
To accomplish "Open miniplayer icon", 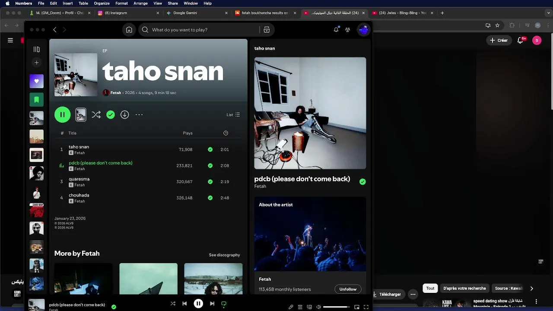I will pyautogui.click(x=357, y=307).
